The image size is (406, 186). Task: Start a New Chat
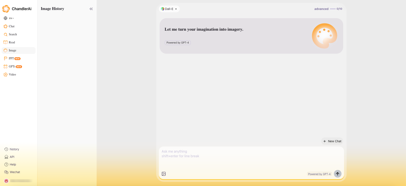332,141
